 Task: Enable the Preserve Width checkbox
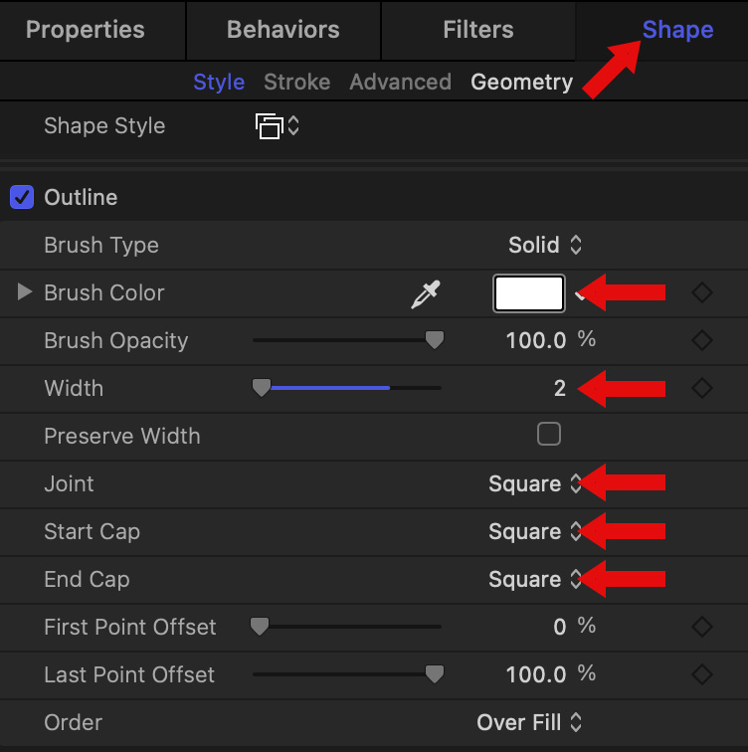pyautogui.click(x=548, y=434)
